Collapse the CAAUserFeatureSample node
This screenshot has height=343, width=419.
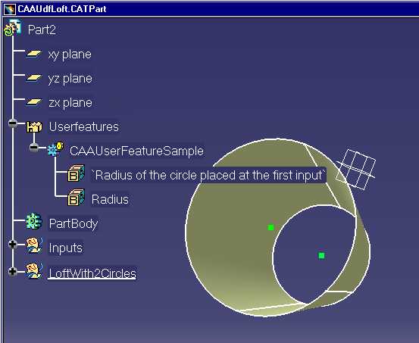pyautogui.click(x=34, y=147)
